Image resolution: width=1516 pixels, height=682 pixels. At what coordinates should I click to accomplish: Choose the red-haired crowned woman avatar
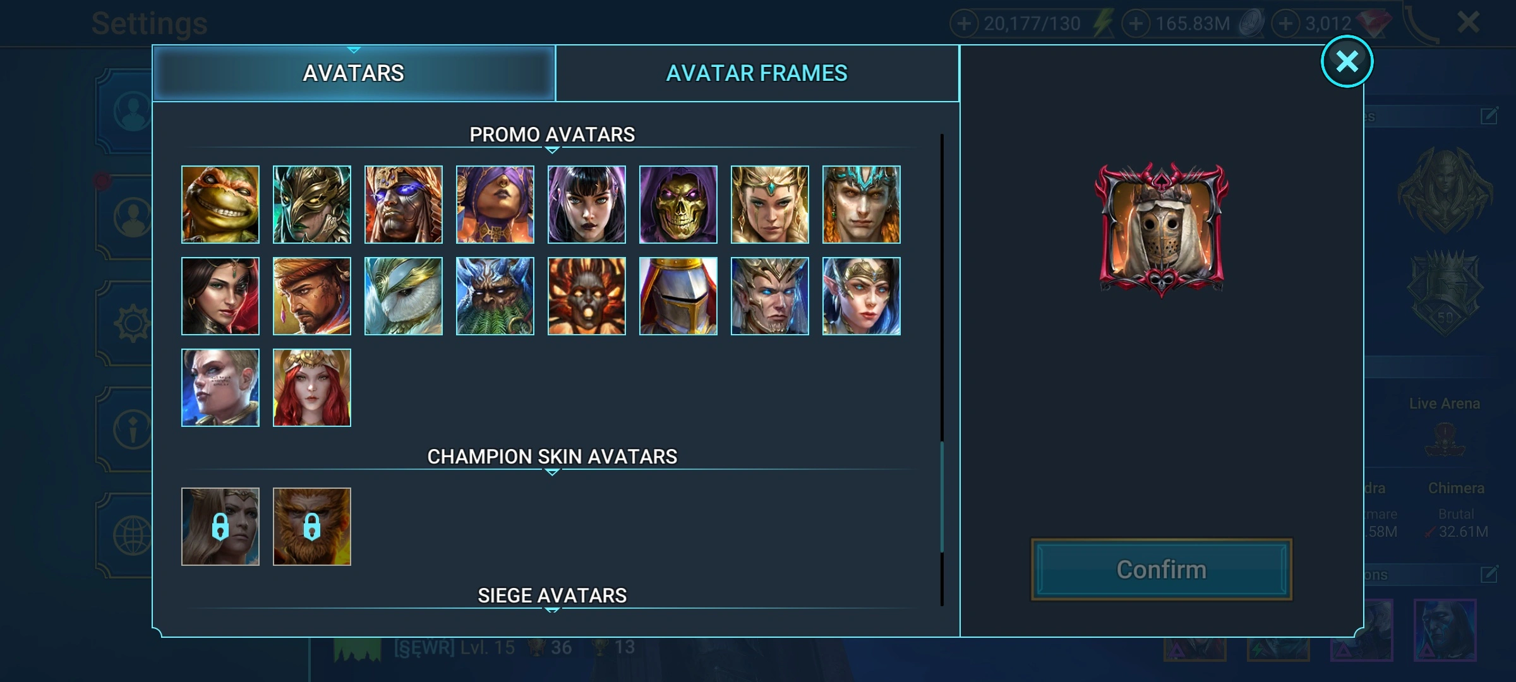click(311, 388)
